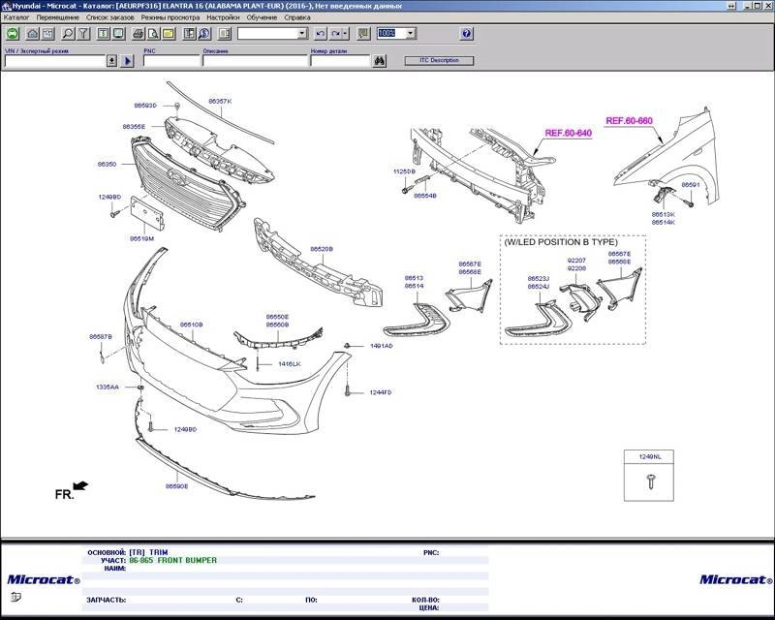Select part callout 86357K on the diagram

coord(220,102)
